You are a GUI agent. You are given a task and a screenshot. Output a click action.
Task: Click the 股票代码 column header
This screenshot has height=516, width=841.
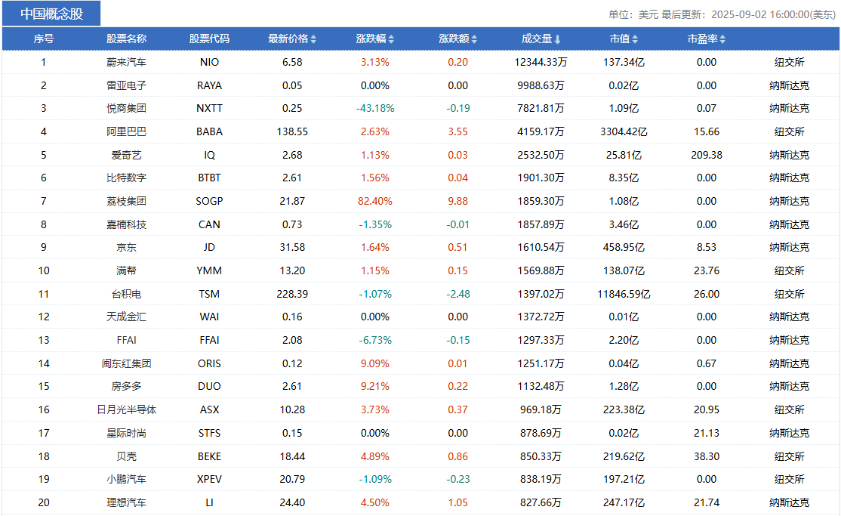click(x=209, y=39)
